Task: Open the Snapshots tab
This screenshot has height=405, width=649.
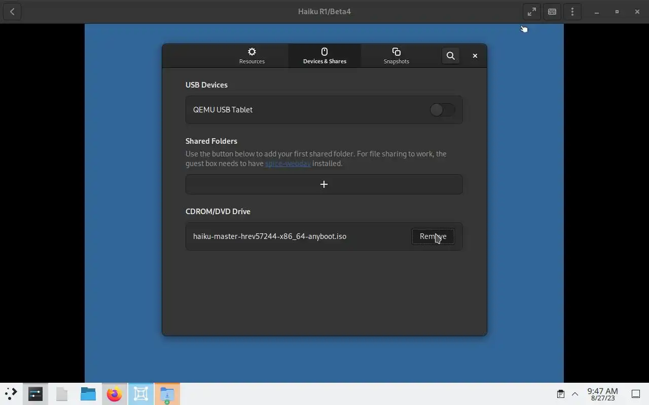Action: click(396, 56)
